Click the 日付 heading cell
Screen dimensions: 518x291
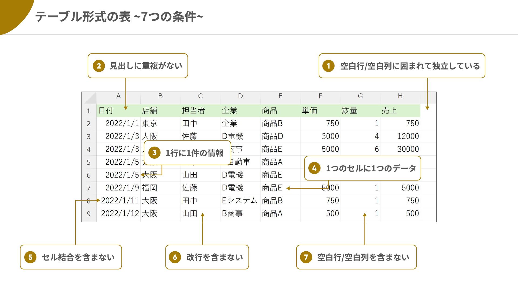click(118, 110)
